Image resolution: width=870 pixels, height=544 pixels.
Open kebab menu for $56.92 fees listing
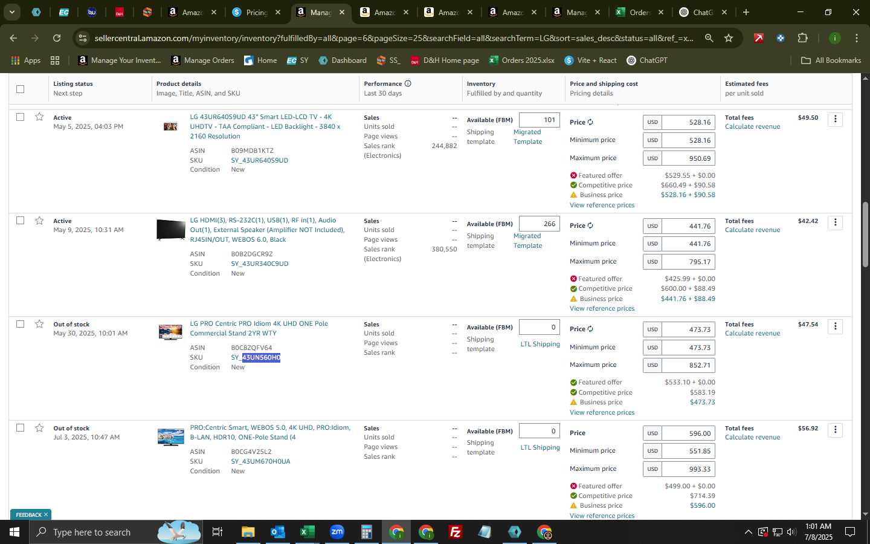(836, 430)
